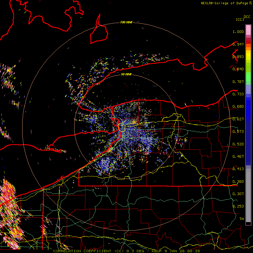The width and height of the screenshot is (253, 253).
Task: Click the 0.253 scale value
Action: [x=238, y=206]
